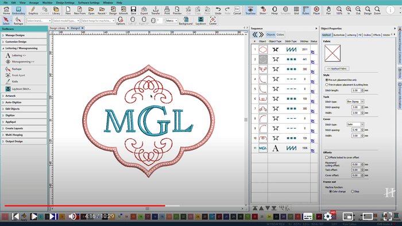Create a New design
402x226 pixels.
(68, 10)
